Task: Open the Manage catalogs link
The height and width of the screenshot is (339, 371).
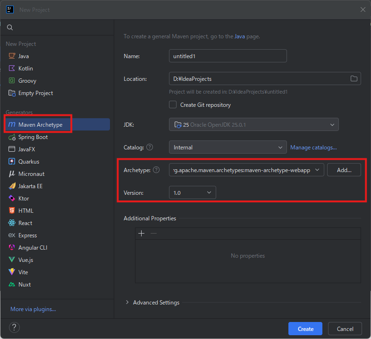Action: 313,148
